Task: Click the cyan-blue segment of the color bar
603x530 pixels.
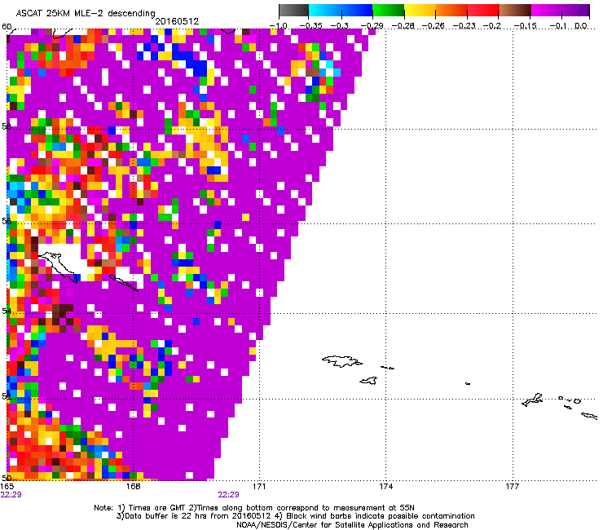Action: 341,11
